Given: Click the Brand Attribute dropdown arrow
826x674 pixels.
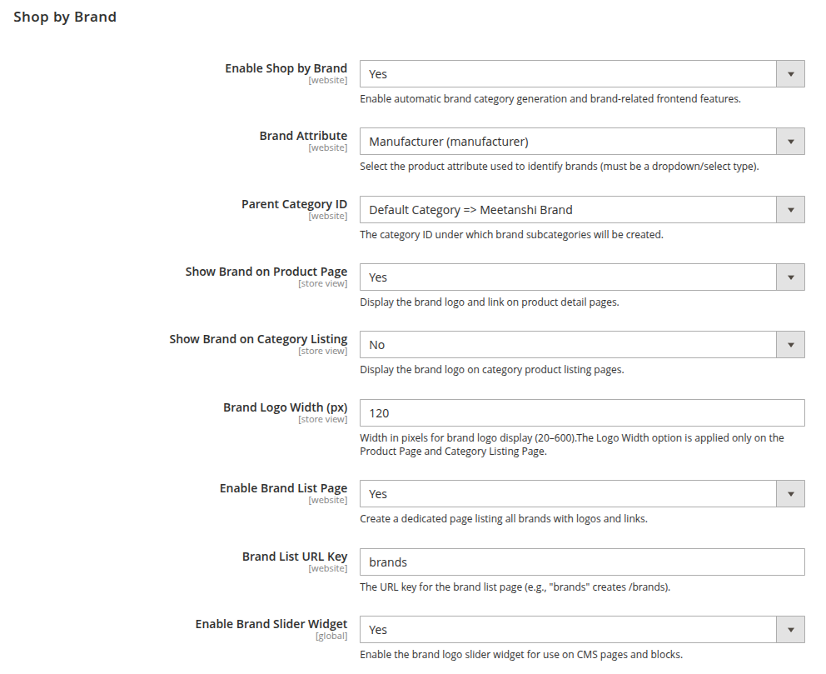Looking at the screenshot, I should 791,142.
